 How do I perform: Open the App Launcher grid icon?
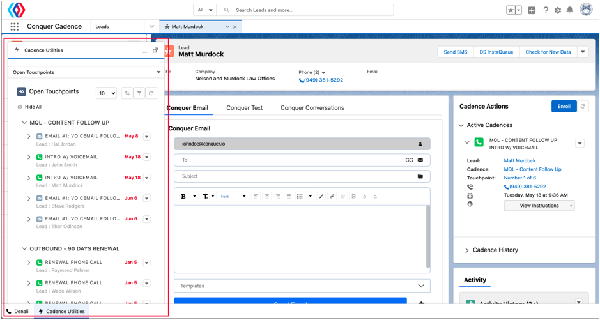15,27
